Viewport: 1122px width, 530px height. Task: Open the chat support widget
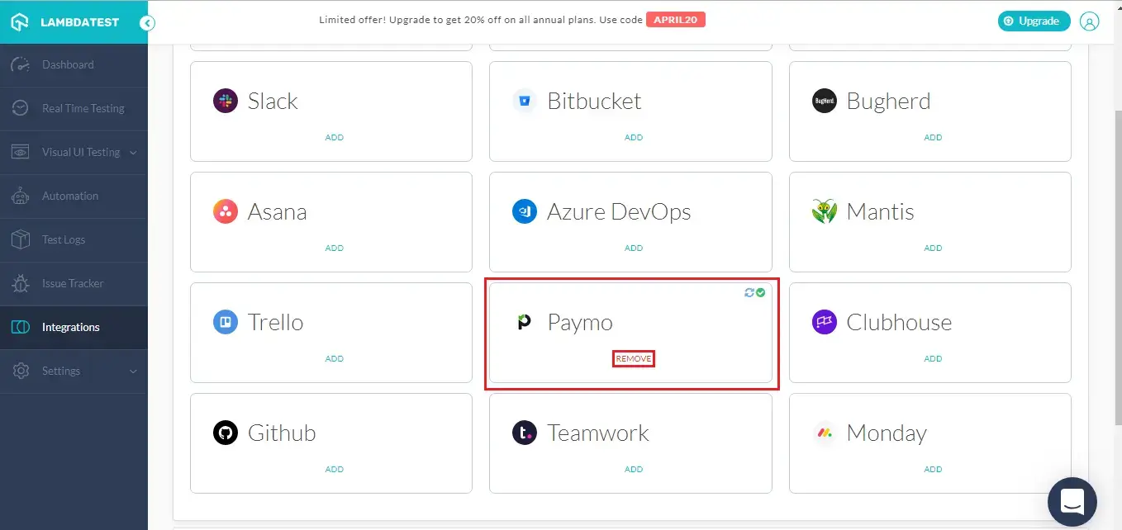click(1072, 502)
